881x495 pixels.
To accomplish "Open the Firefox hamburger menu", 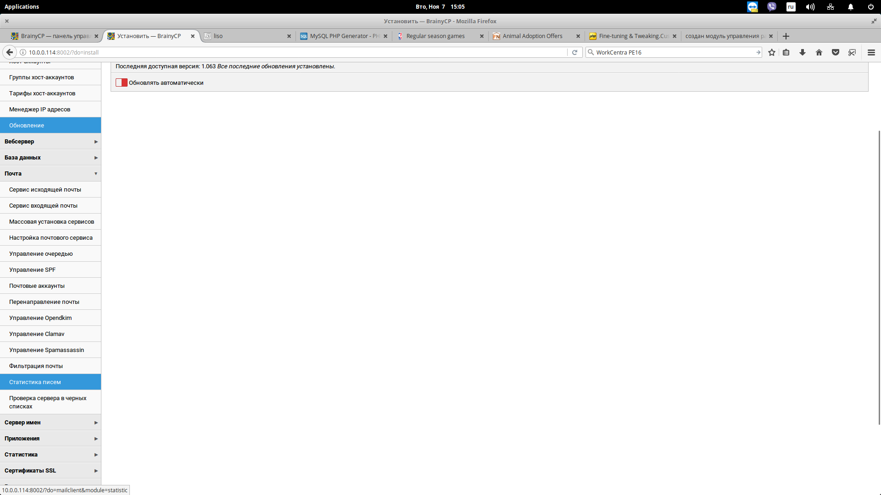I will click(x=871, y=52).
